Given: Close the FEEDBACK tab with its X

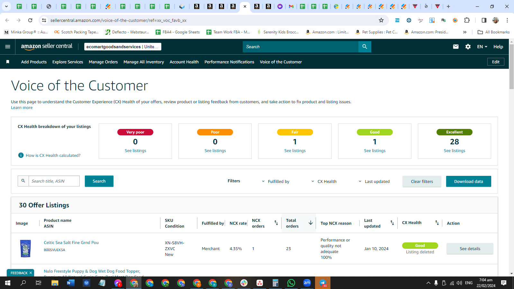Looking at the screenshot, I should (x=31, y=273).
